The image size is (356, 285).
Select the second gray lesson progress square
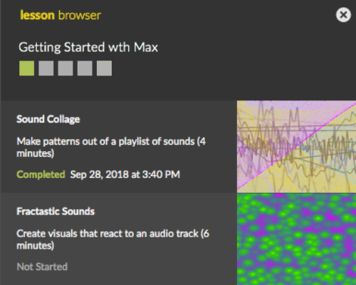46,68
